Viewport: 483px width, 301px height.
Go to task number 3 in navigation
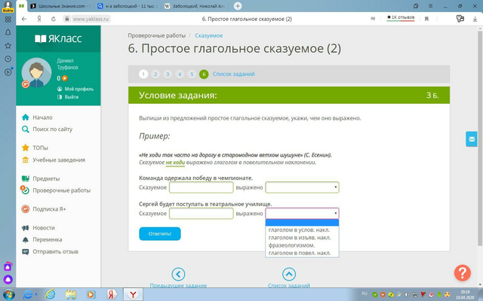pyautogui.click(x=168, y=74)
